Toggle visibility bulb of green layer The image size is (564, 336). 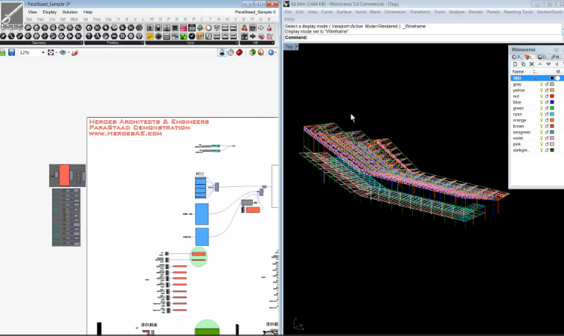(541, 108)
